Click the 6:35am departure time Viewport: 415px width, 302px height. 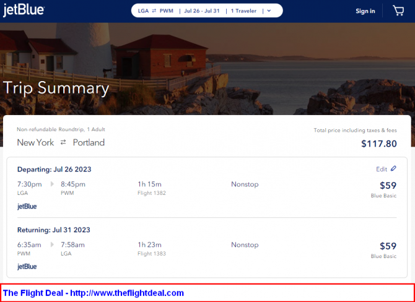29,244
